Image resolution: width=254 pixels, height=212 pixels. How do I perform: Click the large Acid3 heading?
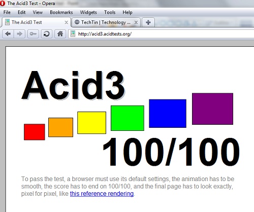tap(73, 85)
